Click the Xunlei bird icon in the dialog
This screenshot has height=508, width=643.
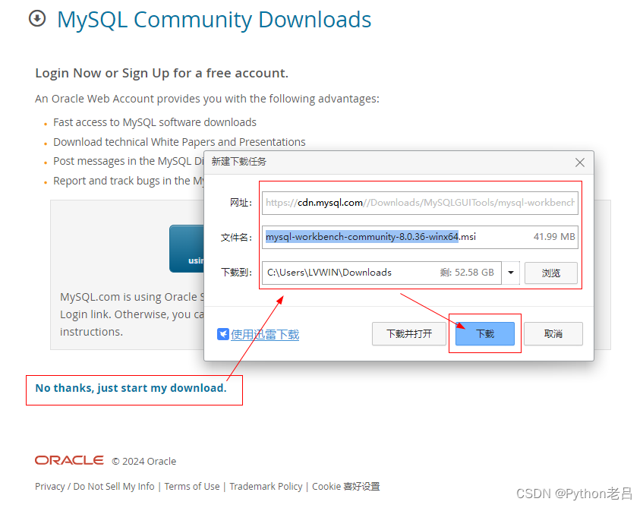tap(223, 334)
